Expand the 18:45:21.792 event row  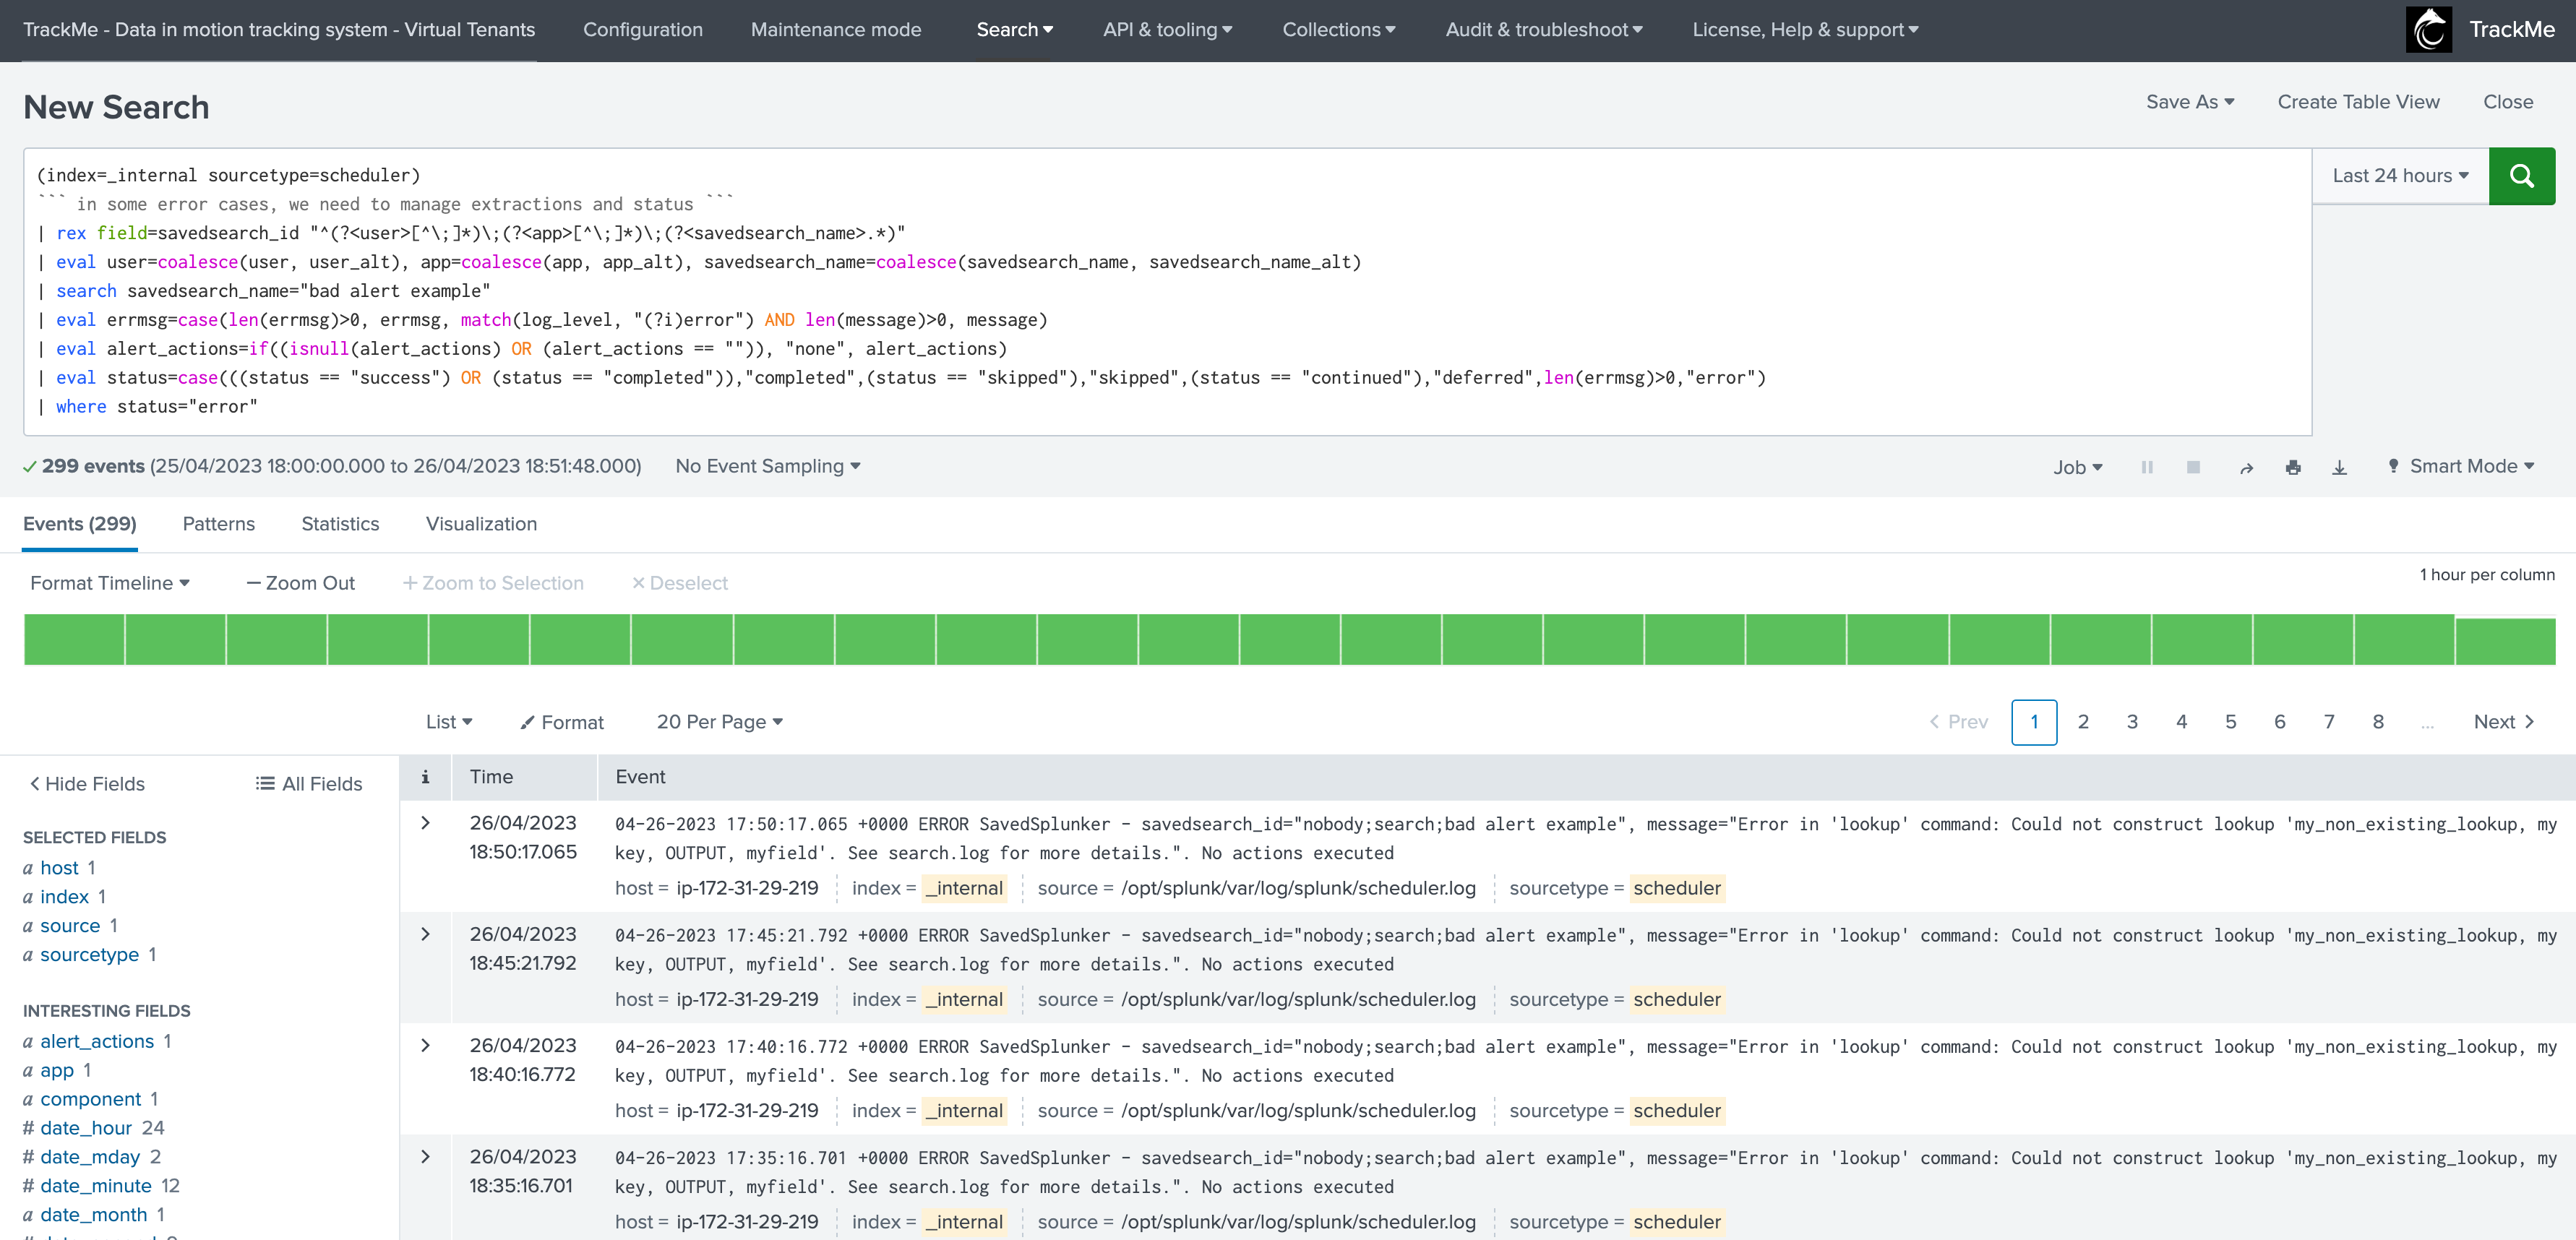pos(425,934)
